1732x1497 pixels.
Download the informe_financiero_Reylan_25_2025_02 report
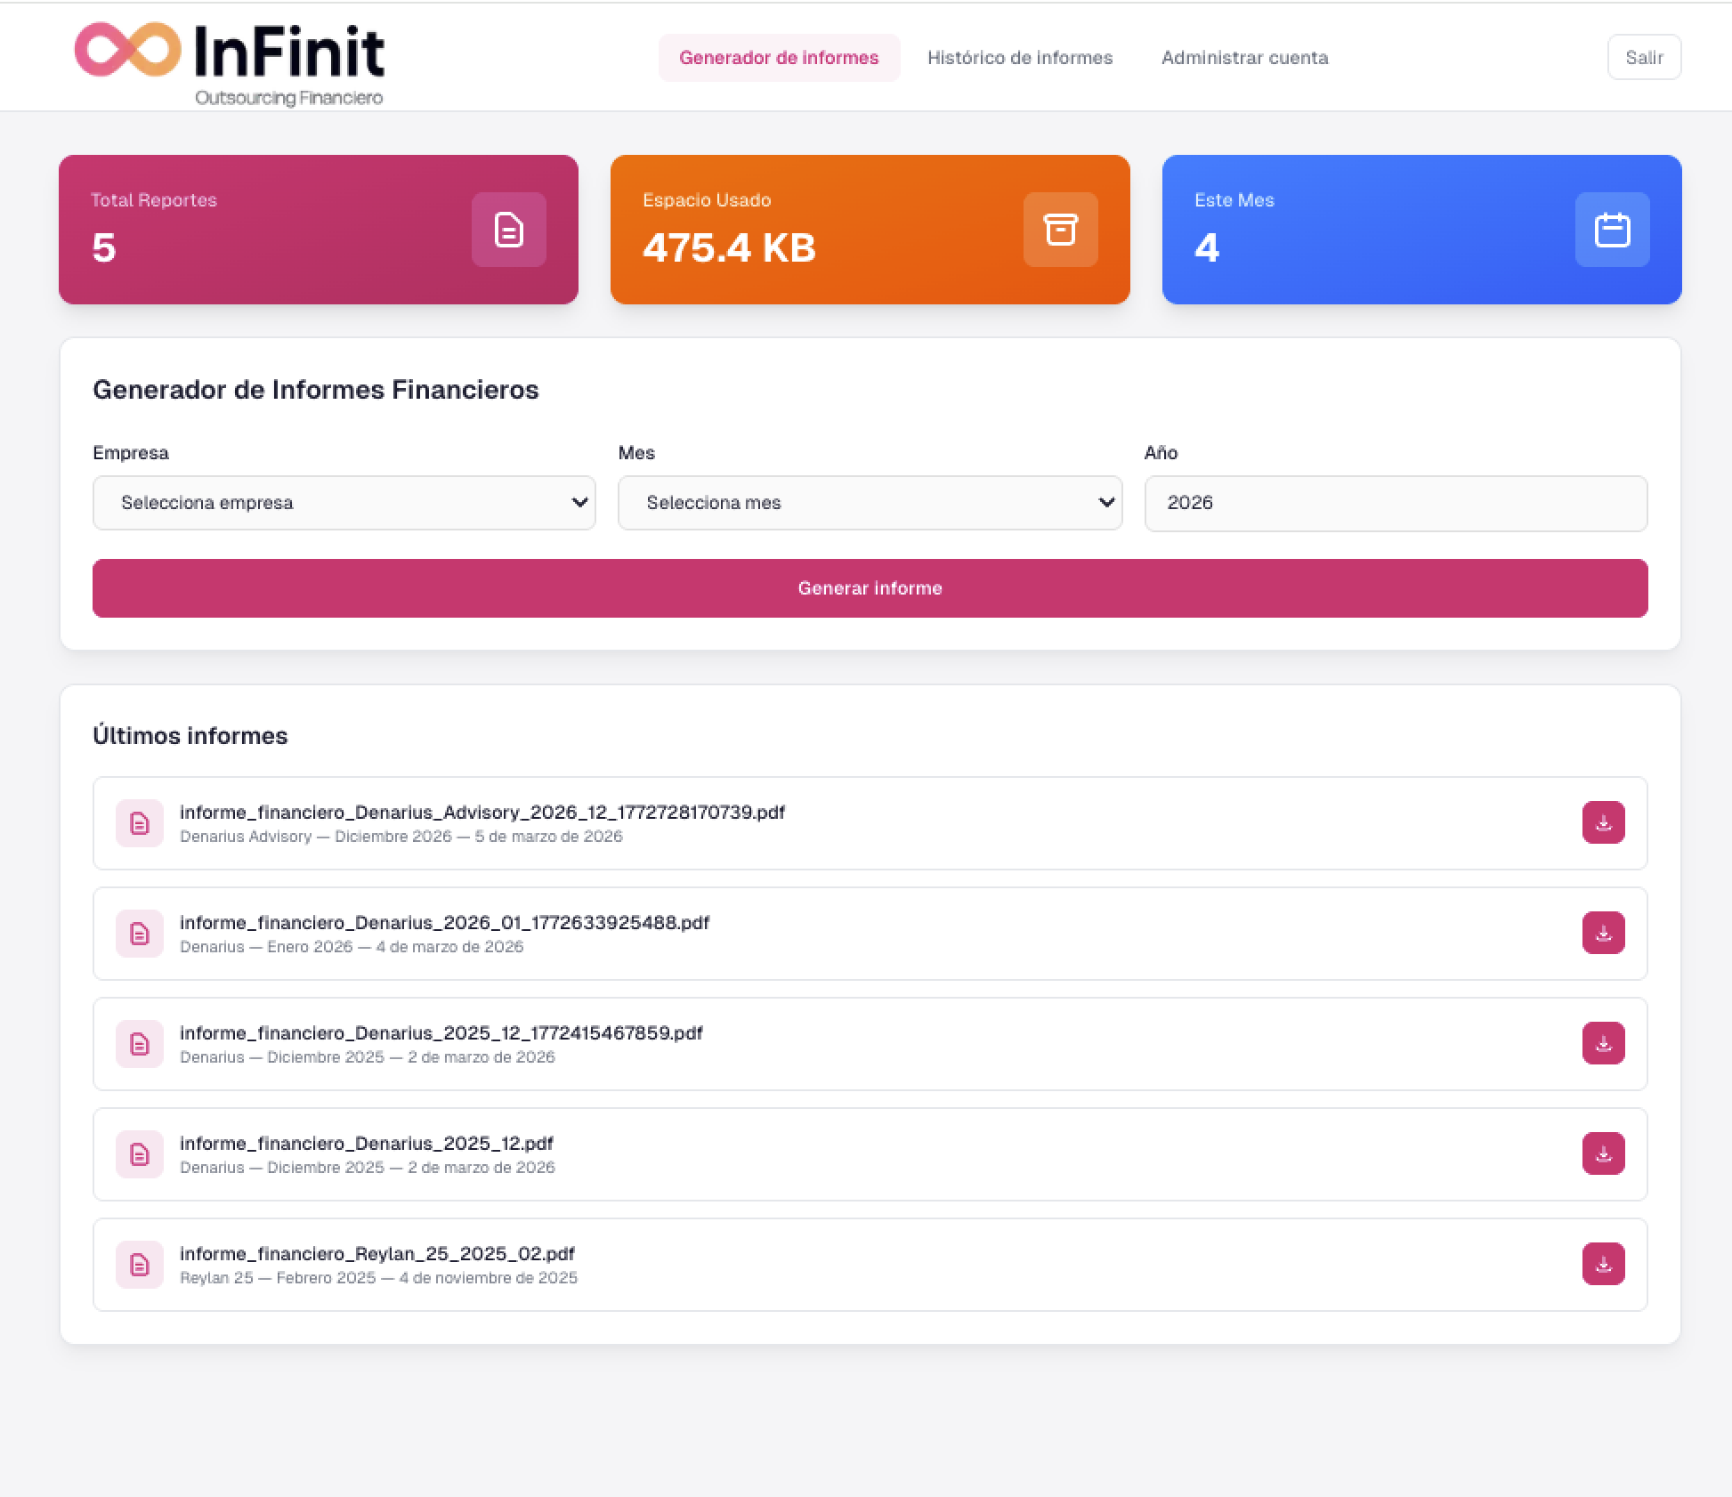1603,1264
